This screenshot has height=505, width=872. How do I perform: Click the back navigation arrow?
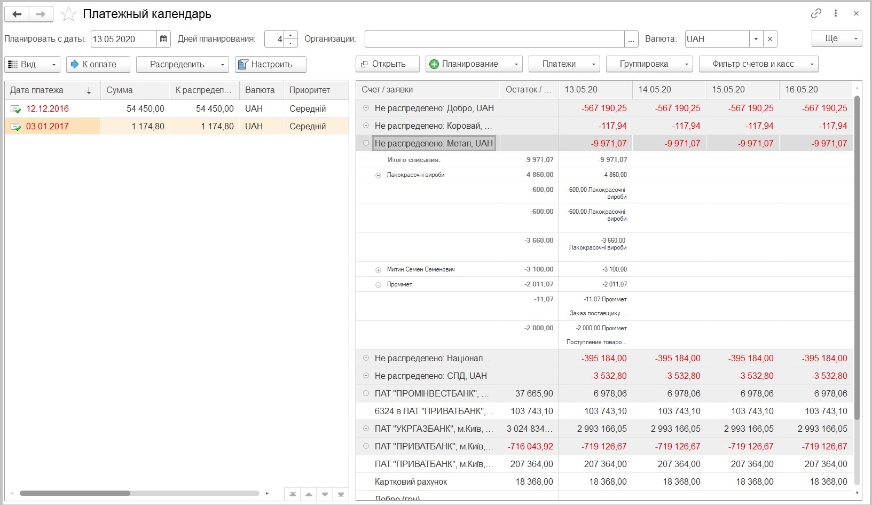coord(17,14)
